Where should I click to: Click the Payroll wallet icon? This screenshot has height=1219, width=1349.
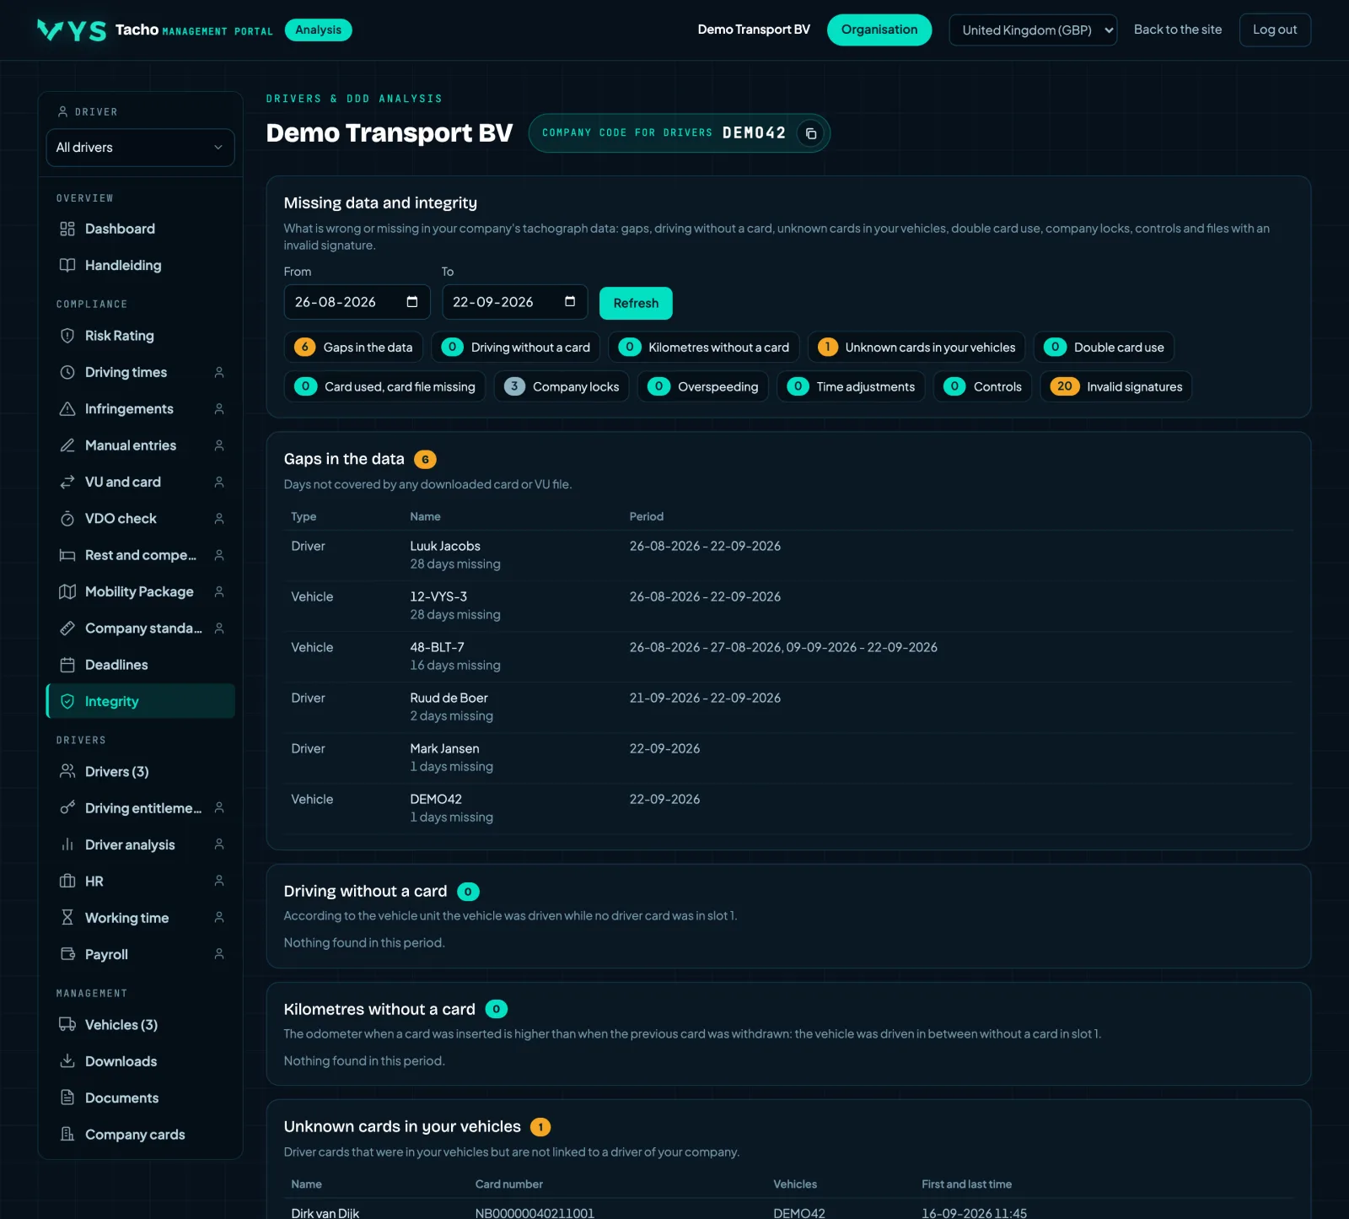67,954
